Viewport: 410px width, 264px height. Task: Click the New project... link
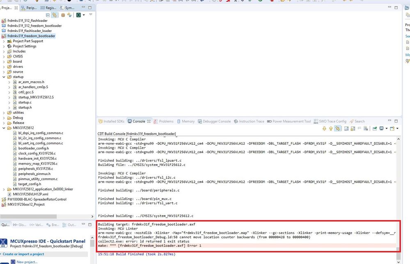(x=27, y=262)
